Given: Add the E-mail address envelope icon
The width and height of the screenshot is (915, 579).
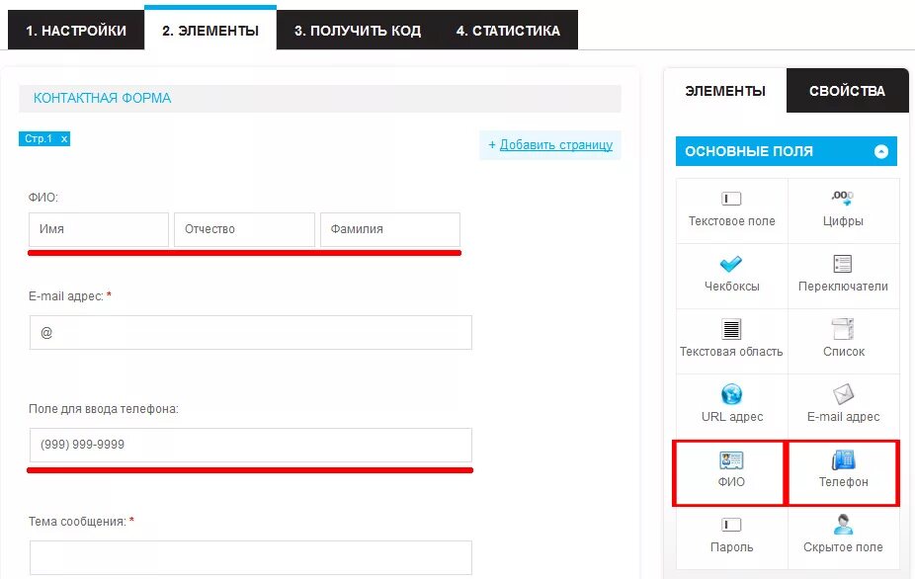Looking at the screenshot, I should point(843,394).
